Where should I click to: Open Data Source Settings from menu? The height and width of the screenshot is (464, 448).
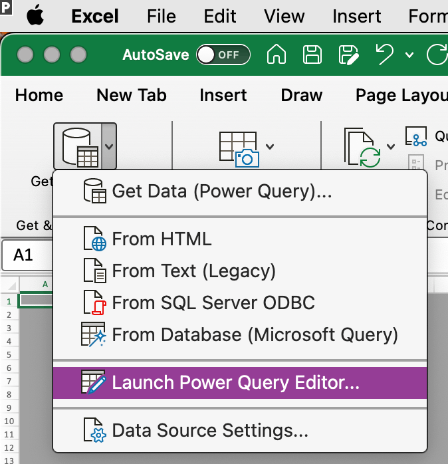pos(210,431)
